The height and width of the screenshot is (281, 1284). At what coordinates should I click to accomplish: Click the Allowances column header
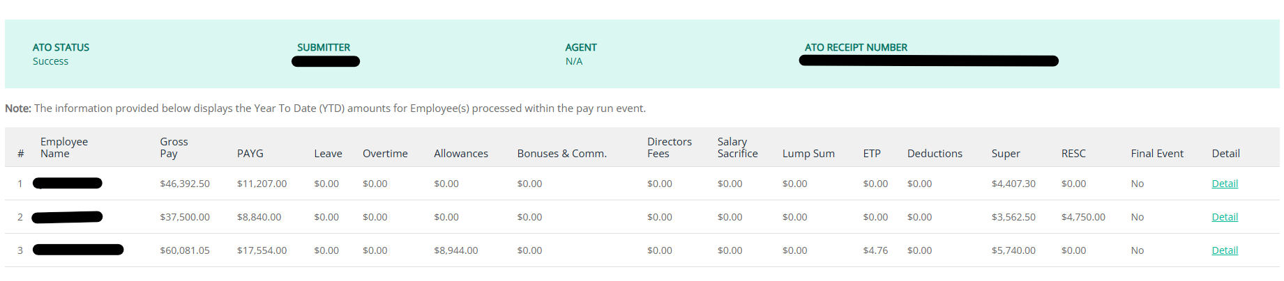pyautogui.click(x=461, y=154)
